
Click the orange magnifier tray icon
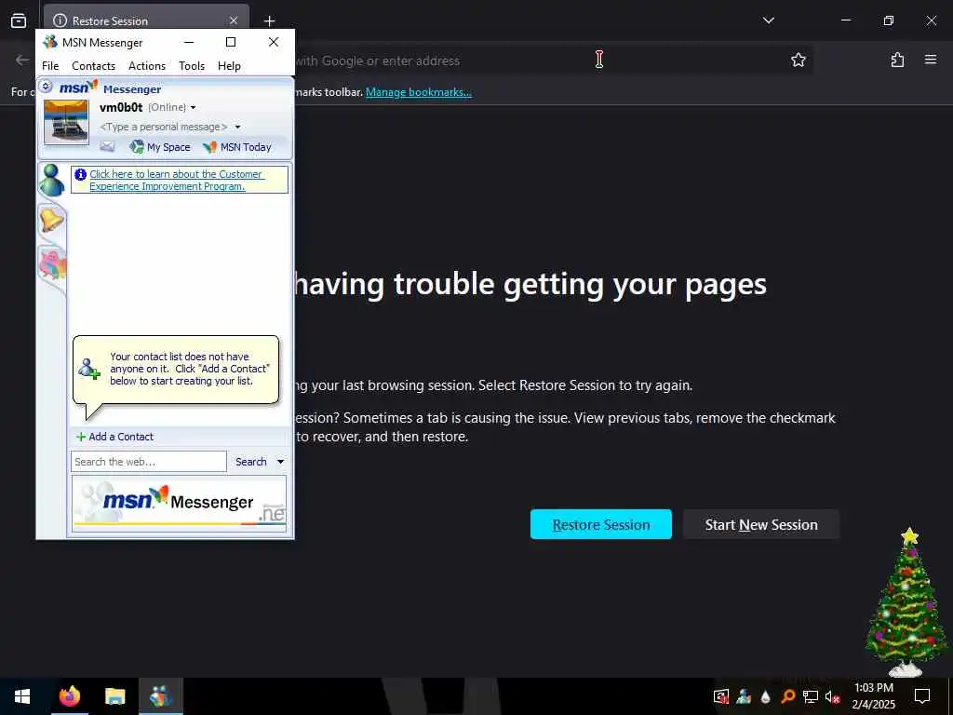coord(787,696)
